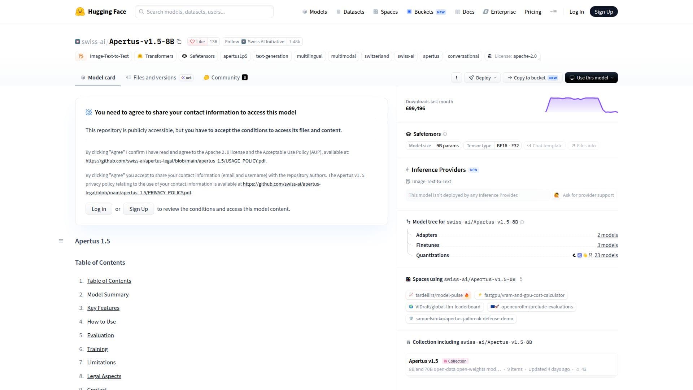The height and width of the screenshot is (390, 693).
Task: Click the Like heart button
Action: click(x=197, y=42)
